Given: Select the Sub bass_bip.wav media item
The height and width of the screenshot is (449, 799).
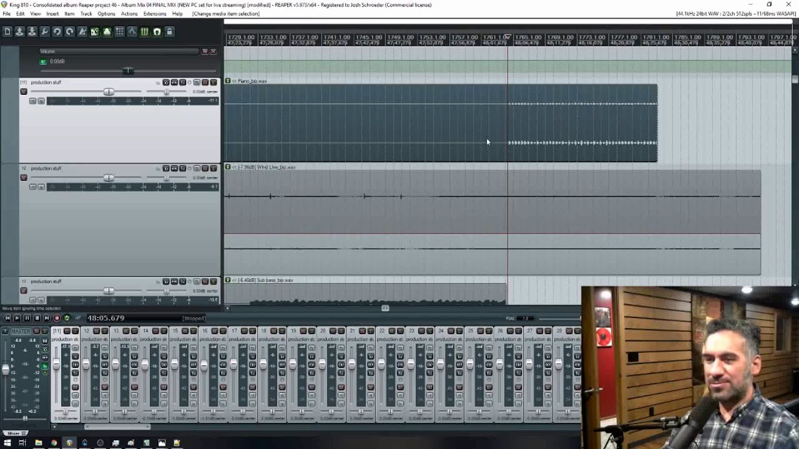Looking at the screenshot, I should [365, 294].
